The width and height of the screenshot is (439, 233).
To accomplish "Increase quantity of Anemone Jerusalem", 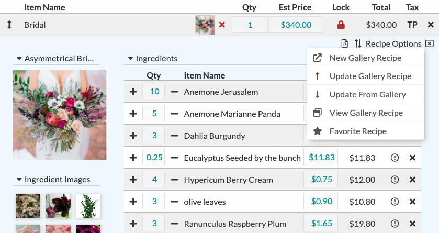I will (133, 92).
